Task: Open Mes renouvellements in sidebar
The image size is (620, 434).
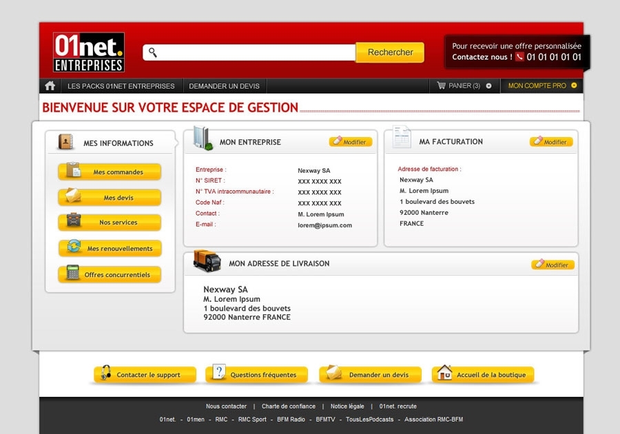Action: pos(110,248)
